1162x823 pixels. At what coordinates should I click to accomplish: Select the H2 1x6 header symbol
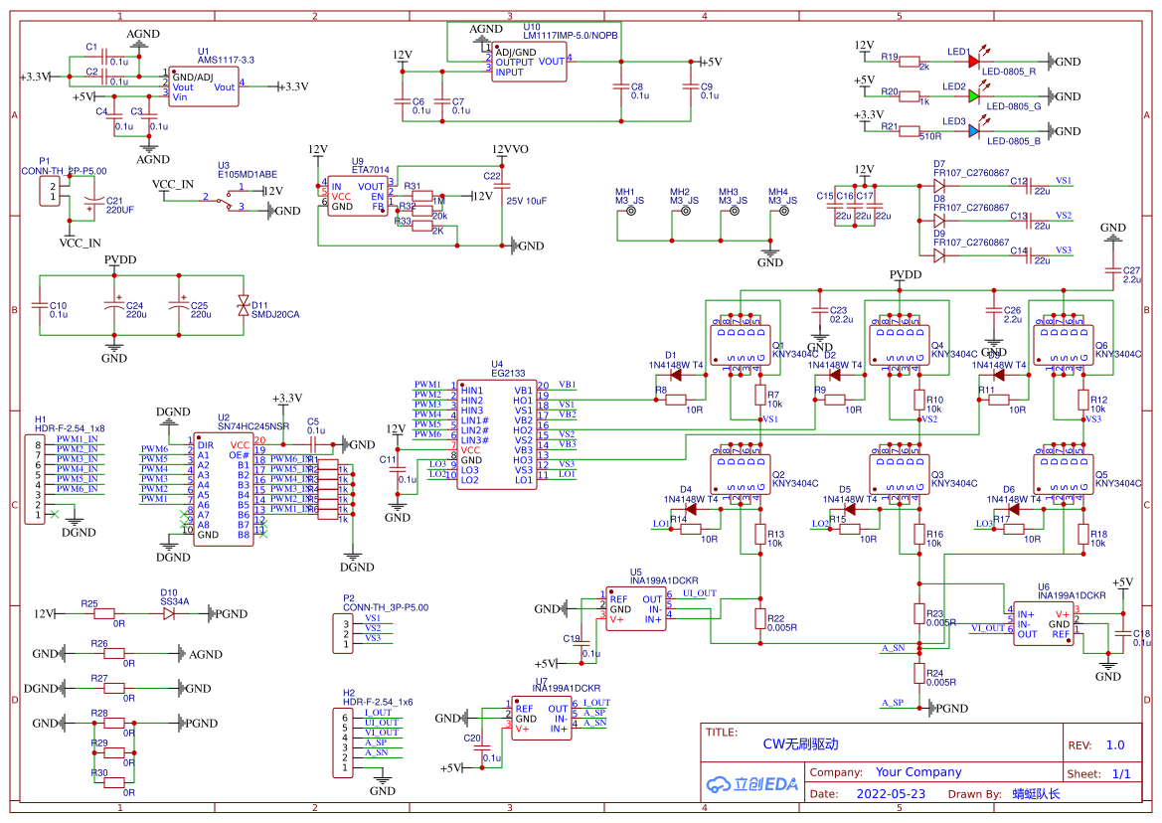click(342, 742)
